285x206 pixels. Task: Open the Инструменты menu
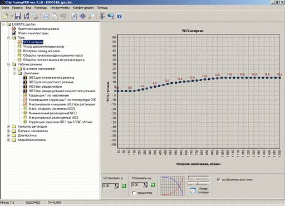60,8
